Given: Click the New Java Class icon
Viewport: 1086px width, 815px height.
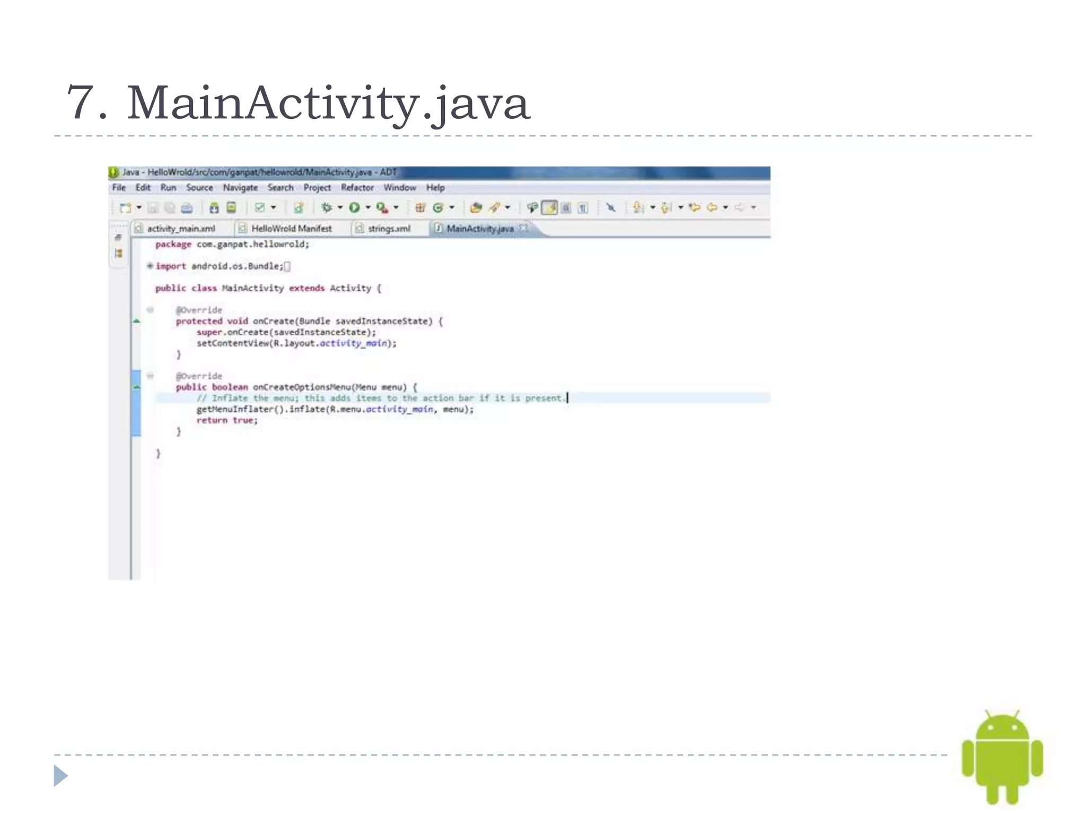Looking at the screenshot, I should (x=438, y=207).
